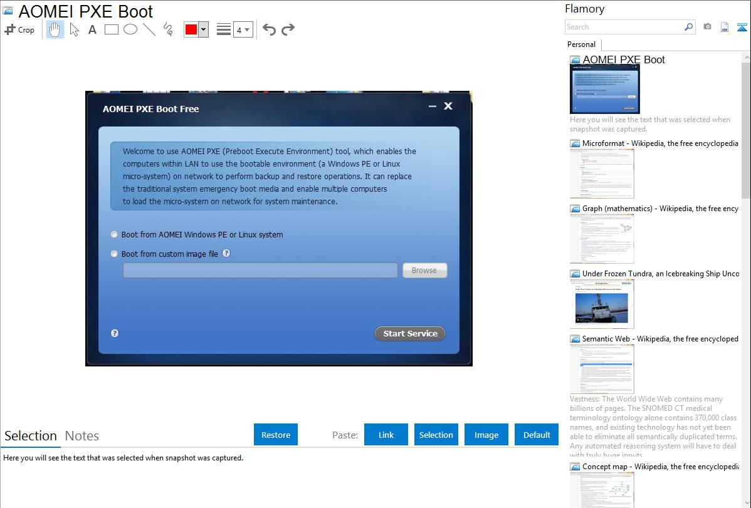
Task: Click the 'Graph (mathematics) - Wikipedia' title
Action: [x=660, y=209]
